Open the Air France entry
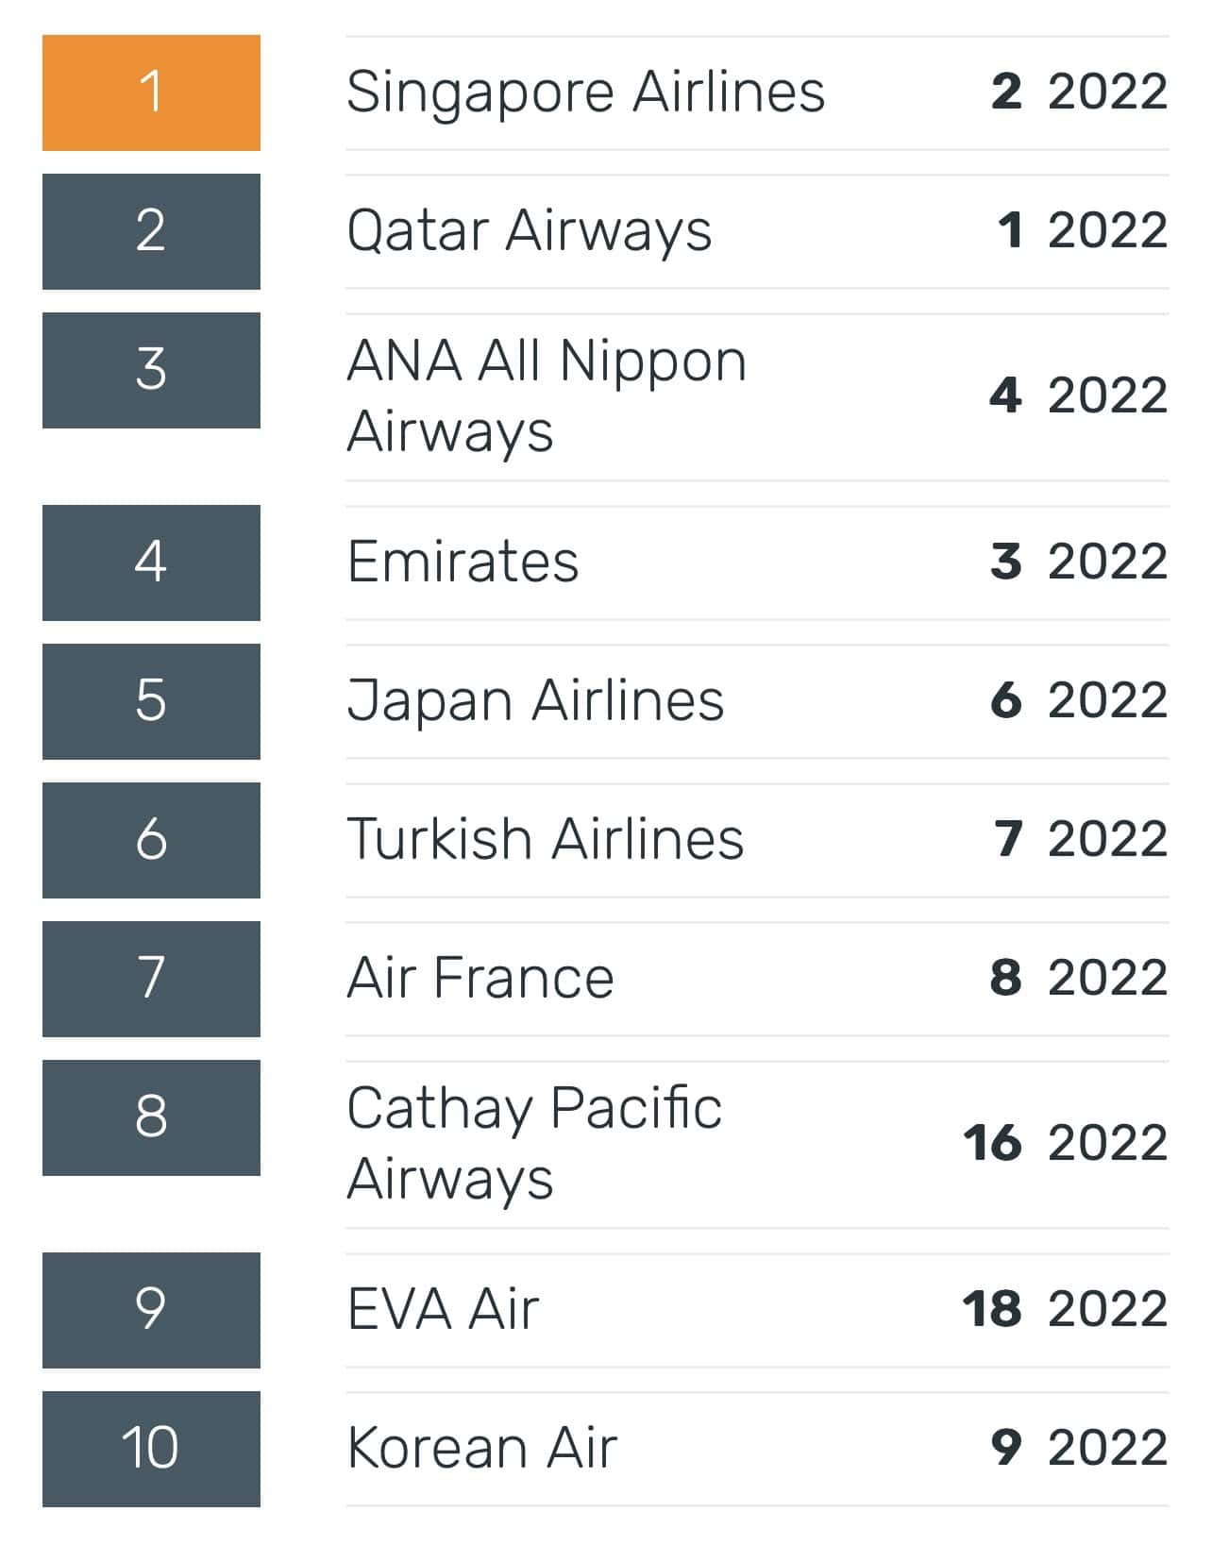The width and height of the screenshot is (1212, 1545). click(480, 979)
